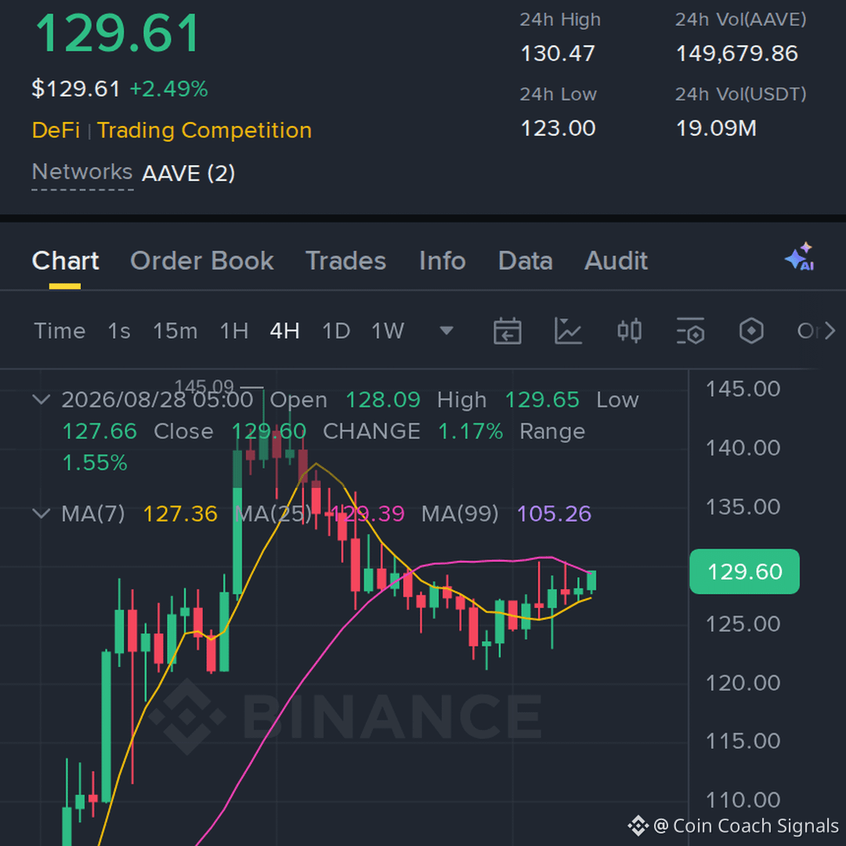The width and height of the screenshot is (846, 846).
Task: Select the 1H interval
Action: (234, 331)
